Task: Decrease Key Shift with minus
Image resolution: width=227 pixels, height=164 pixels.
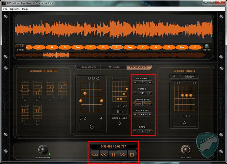Action: pyautogui.click(x=135, y=82)
